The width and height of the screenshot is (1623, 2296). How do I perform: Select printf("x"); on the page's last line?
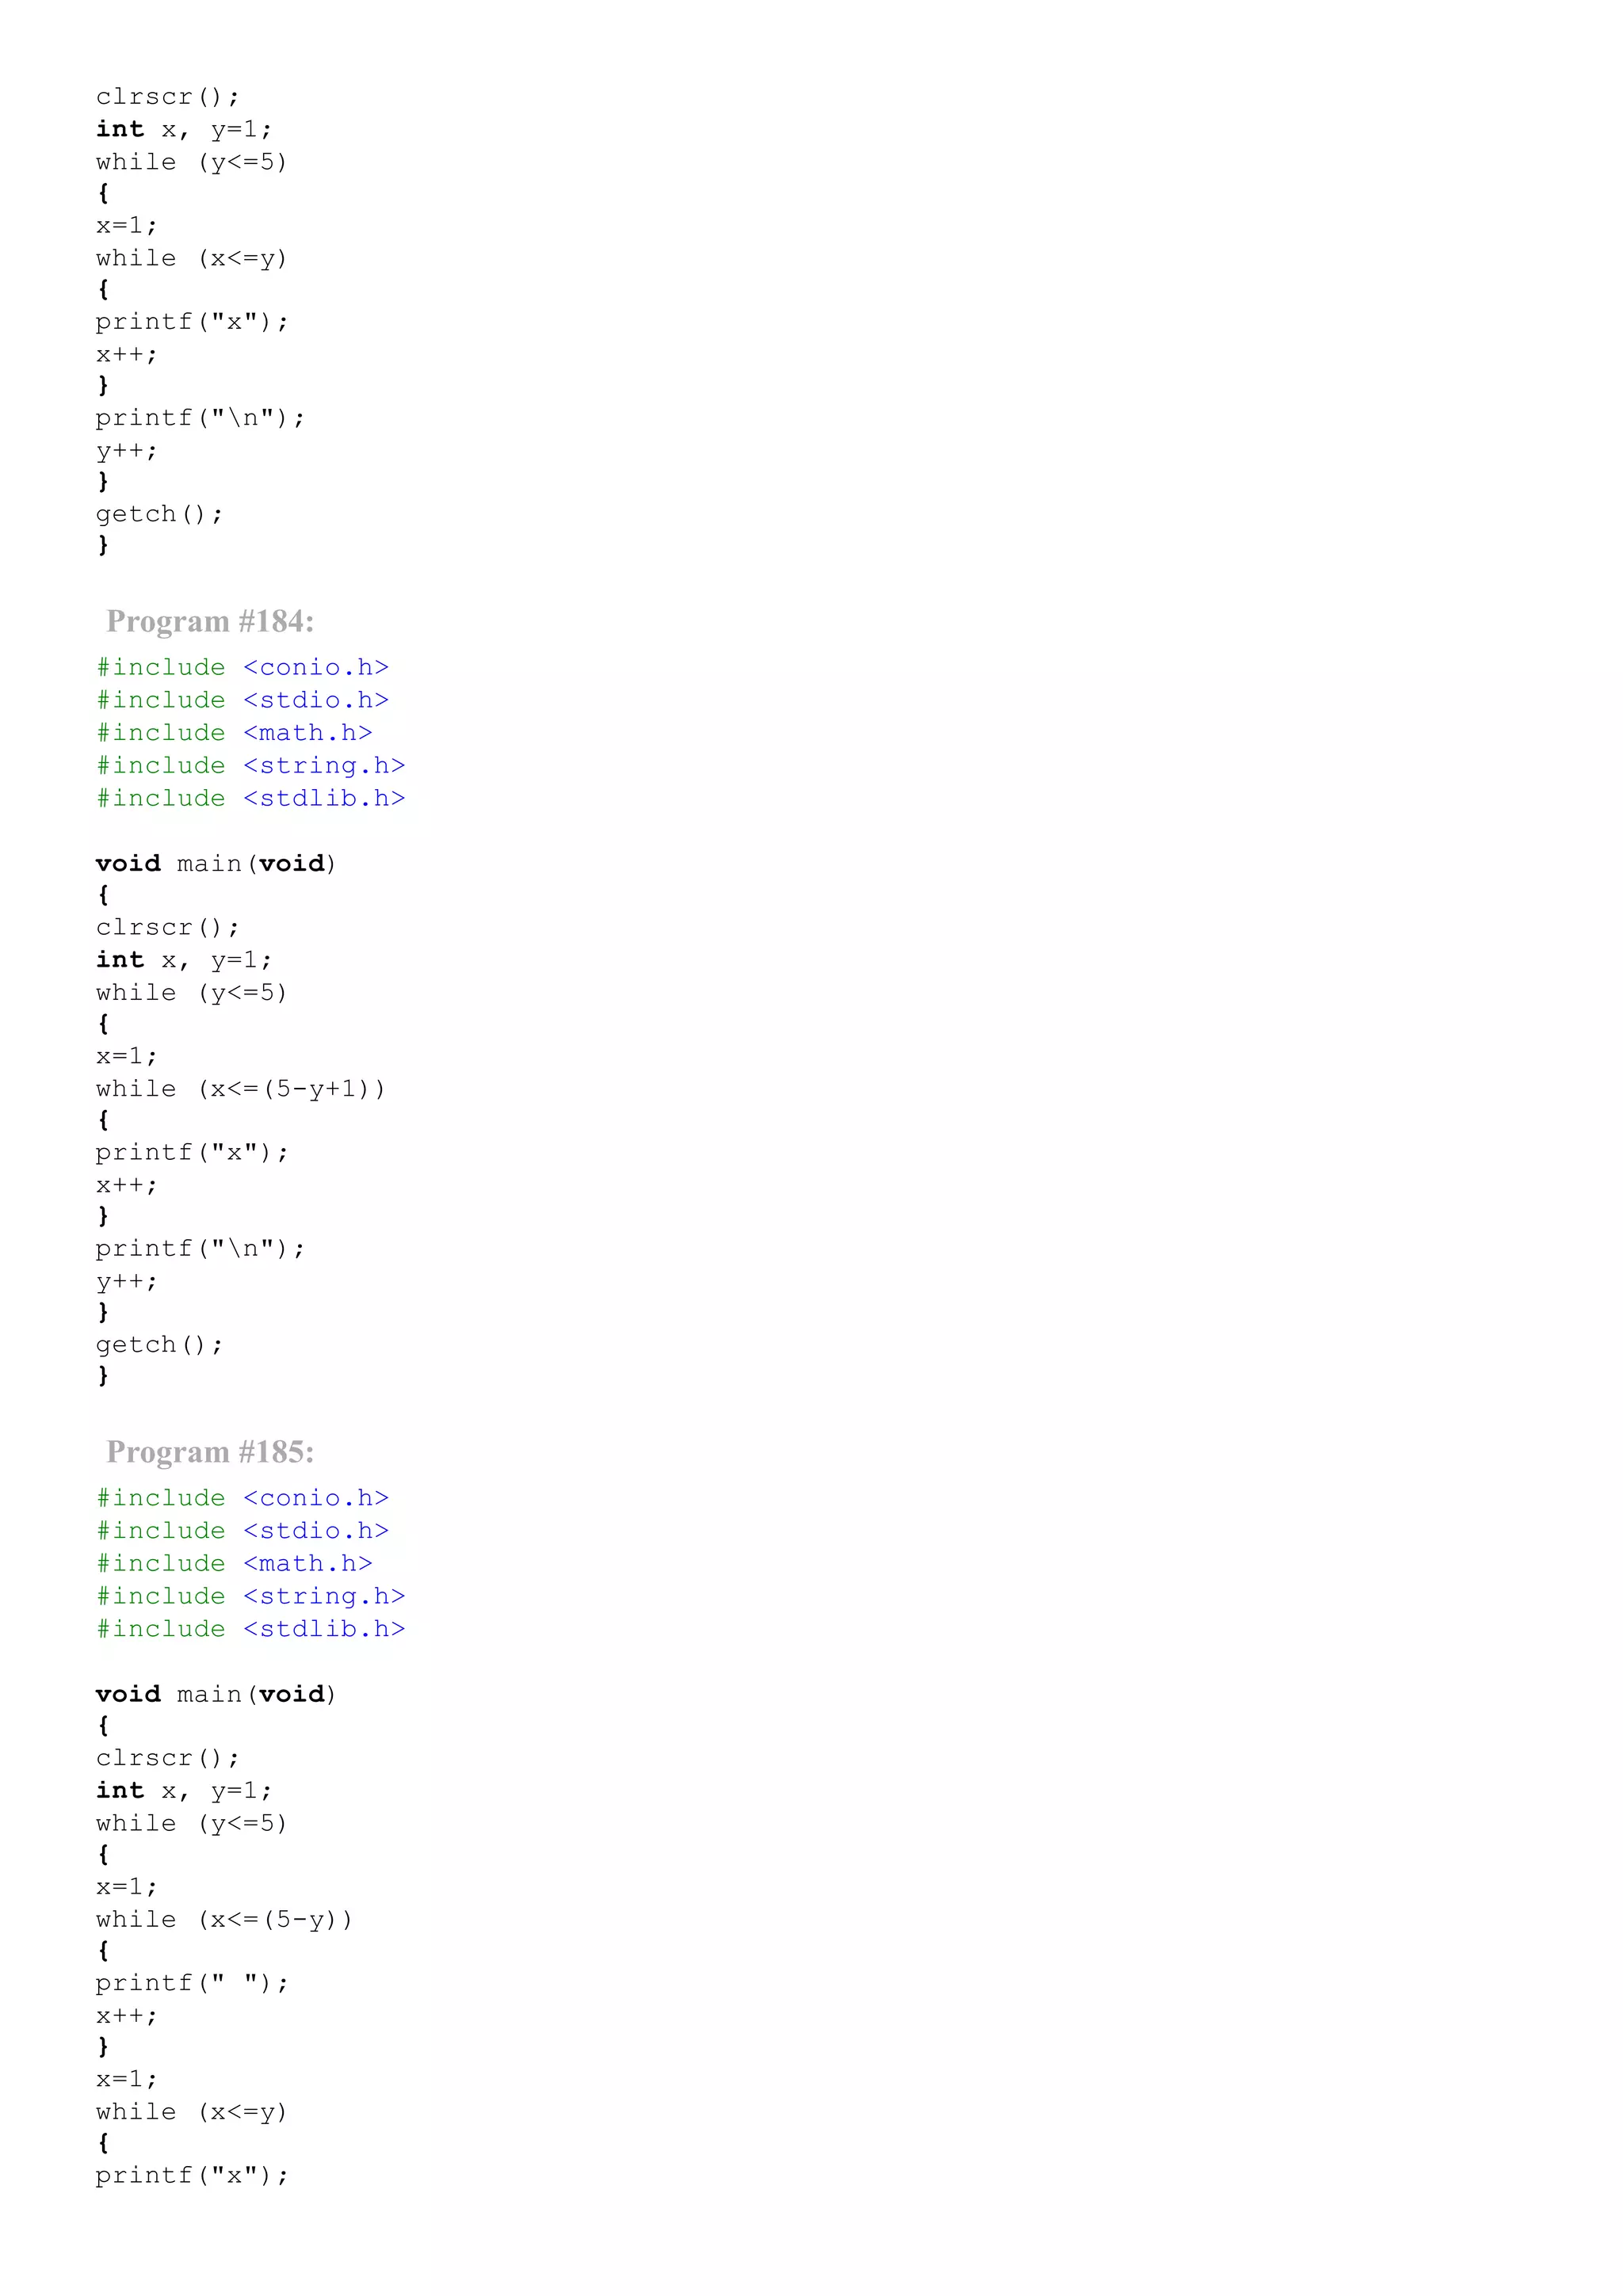[x=192, y=2176]
